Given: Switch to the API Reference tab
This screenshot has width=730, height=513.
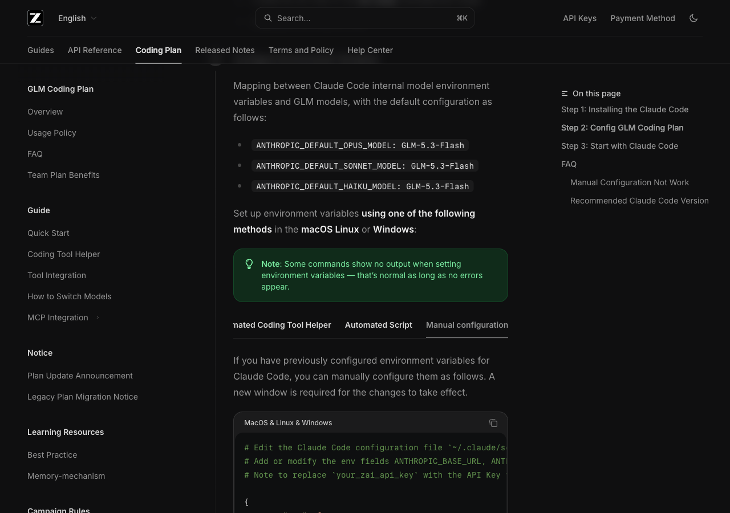Looking at the screenshot, I should pos(95,50).
